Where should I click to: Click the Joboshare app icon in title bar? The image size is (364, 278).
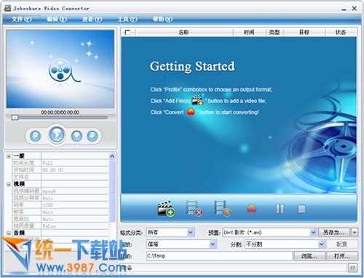pos(8,8)
